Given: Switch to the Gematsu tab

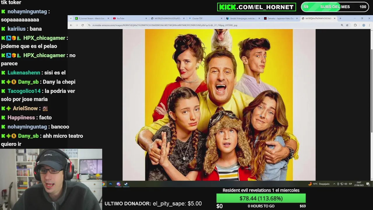Looking at the screenshot, I should (x=281, y=18).
